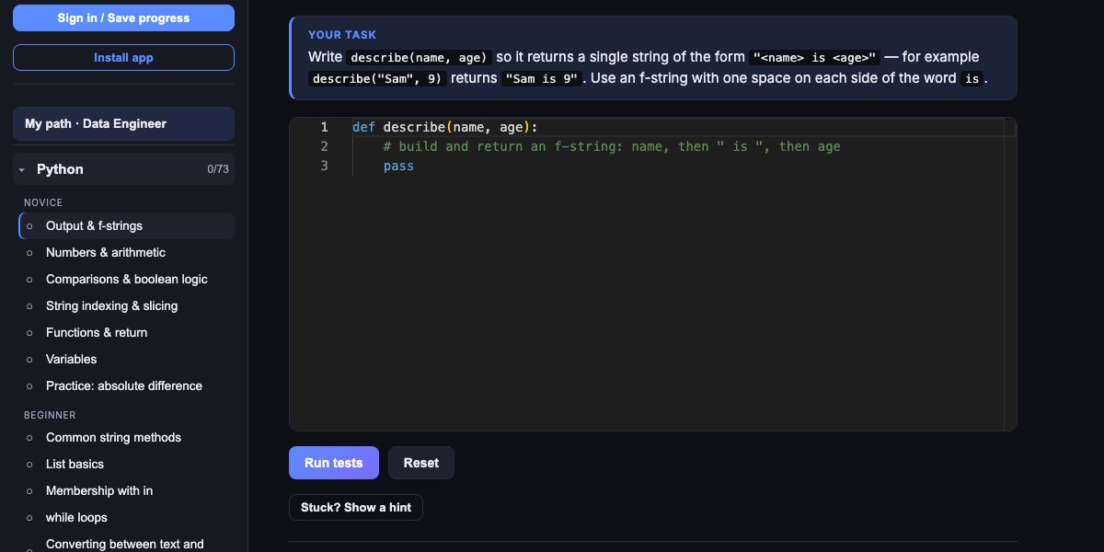1104x552 pixels.
Task: Click the BEGINNER section heading
Action: click(x=50, y=415)
